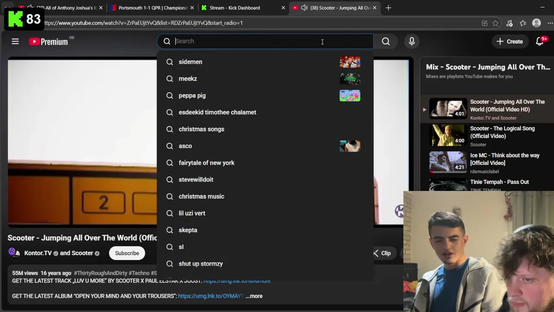Select the 'skepta' suggestion
The image size is (554, 312).
[265, 230]
